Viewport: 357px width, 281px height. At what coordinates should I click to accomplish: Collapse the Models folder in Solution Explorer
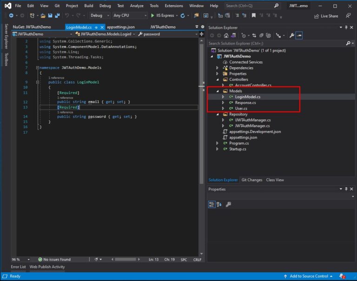(x=218, y=91)
